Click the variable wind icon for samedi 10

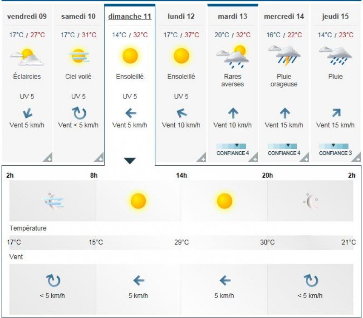(x=78, y=113)
